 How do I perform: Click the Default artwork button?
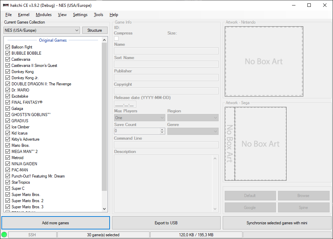tap(250, 196)
